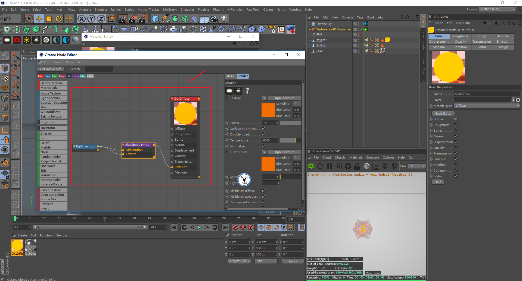Toggle clay mode sphere in Live Viewer
This screenshot has height=281, width=522.
pos(366,166)
